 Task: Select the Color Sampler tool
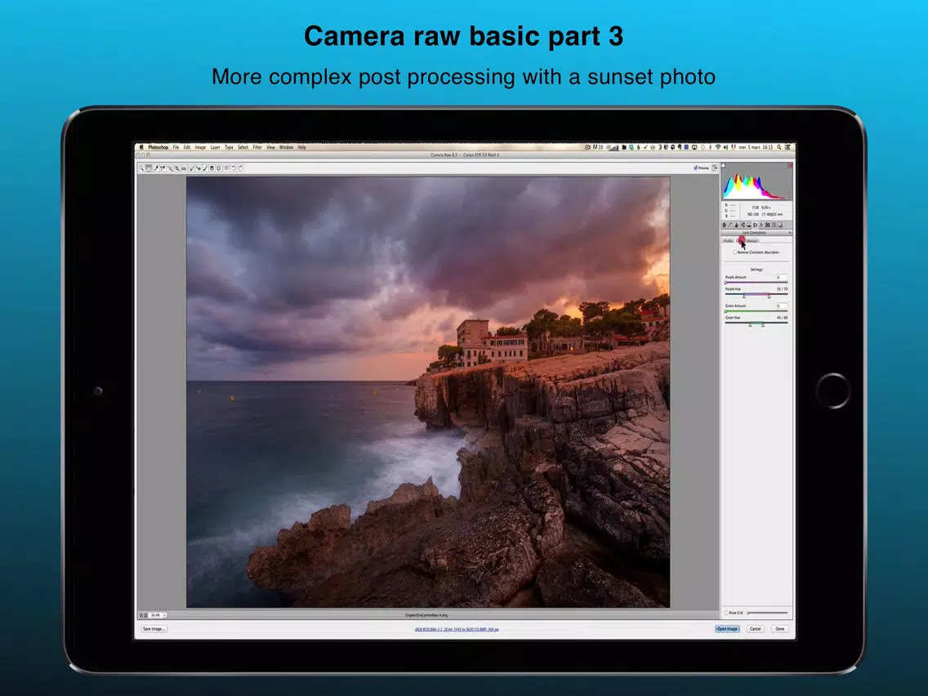point(163,168)
